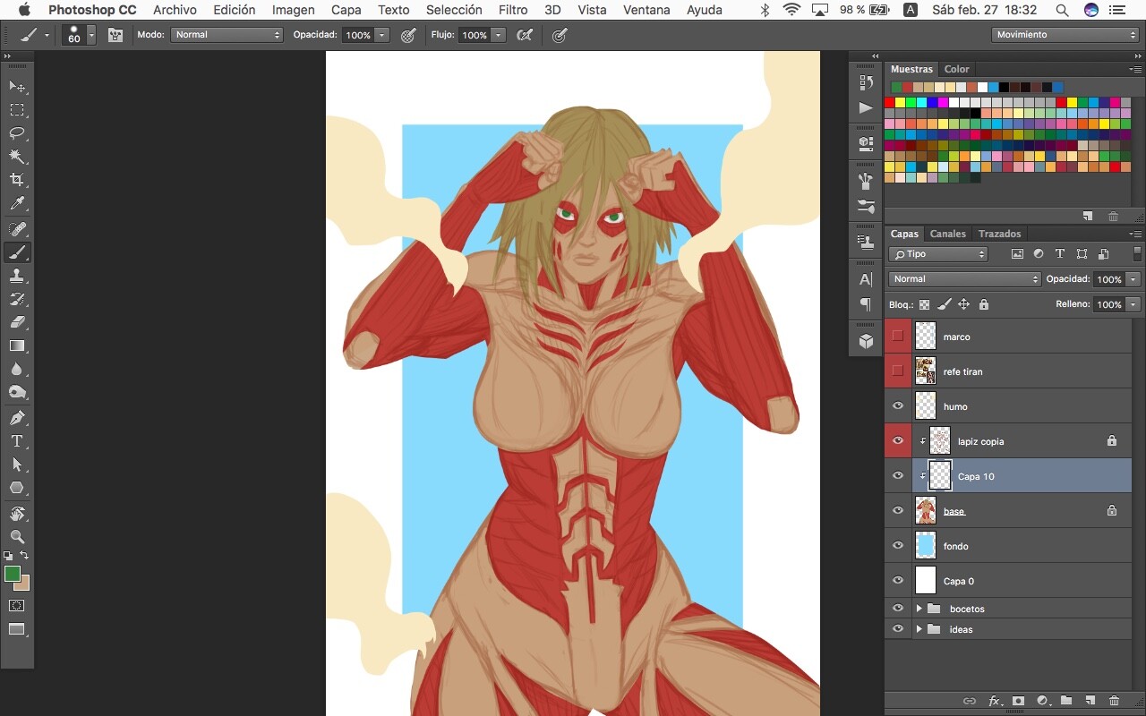Click the foreground green color swatch
Image resolution: width=1146 pixels, height=716 pixels.
pos(11,573)
